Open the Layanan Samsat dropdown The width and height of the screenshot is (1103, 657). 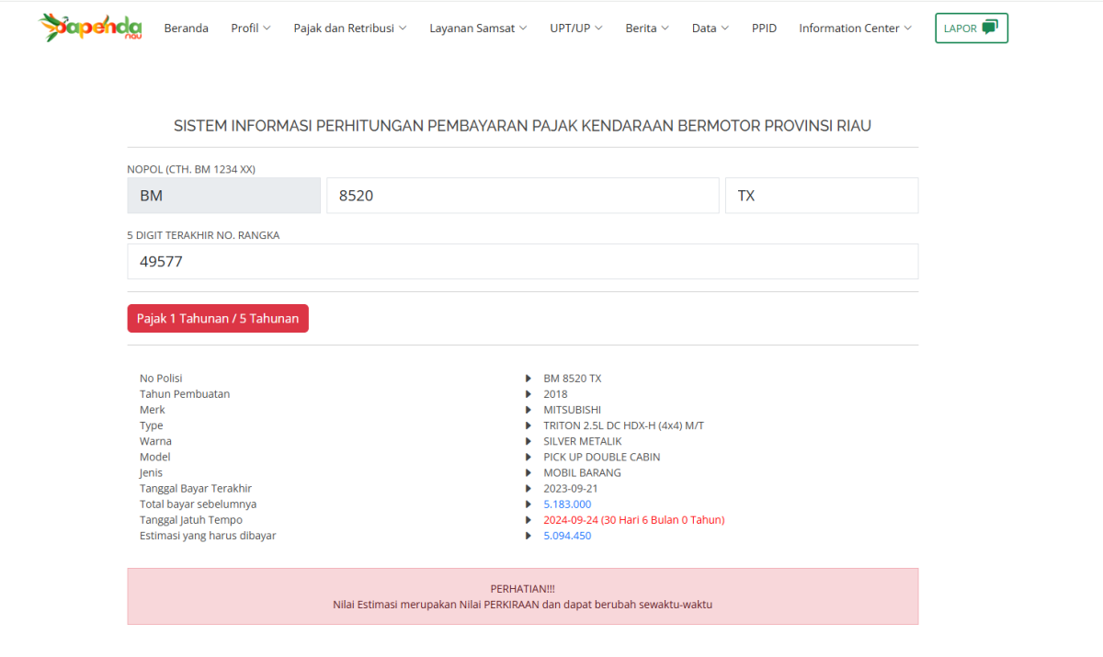(x=478, y=28)
